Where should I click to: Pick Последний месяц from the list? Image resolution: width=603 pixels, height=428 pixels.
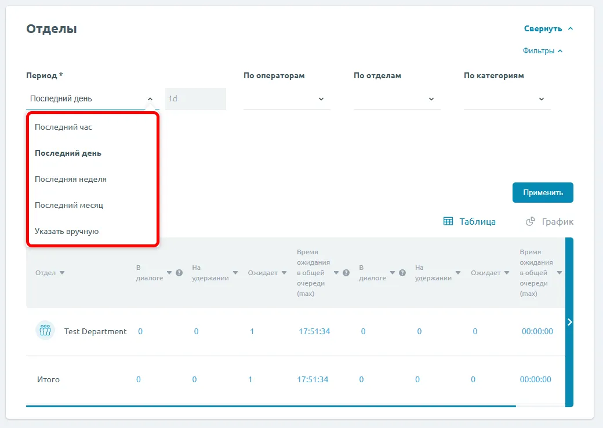(x=69, y=205)
